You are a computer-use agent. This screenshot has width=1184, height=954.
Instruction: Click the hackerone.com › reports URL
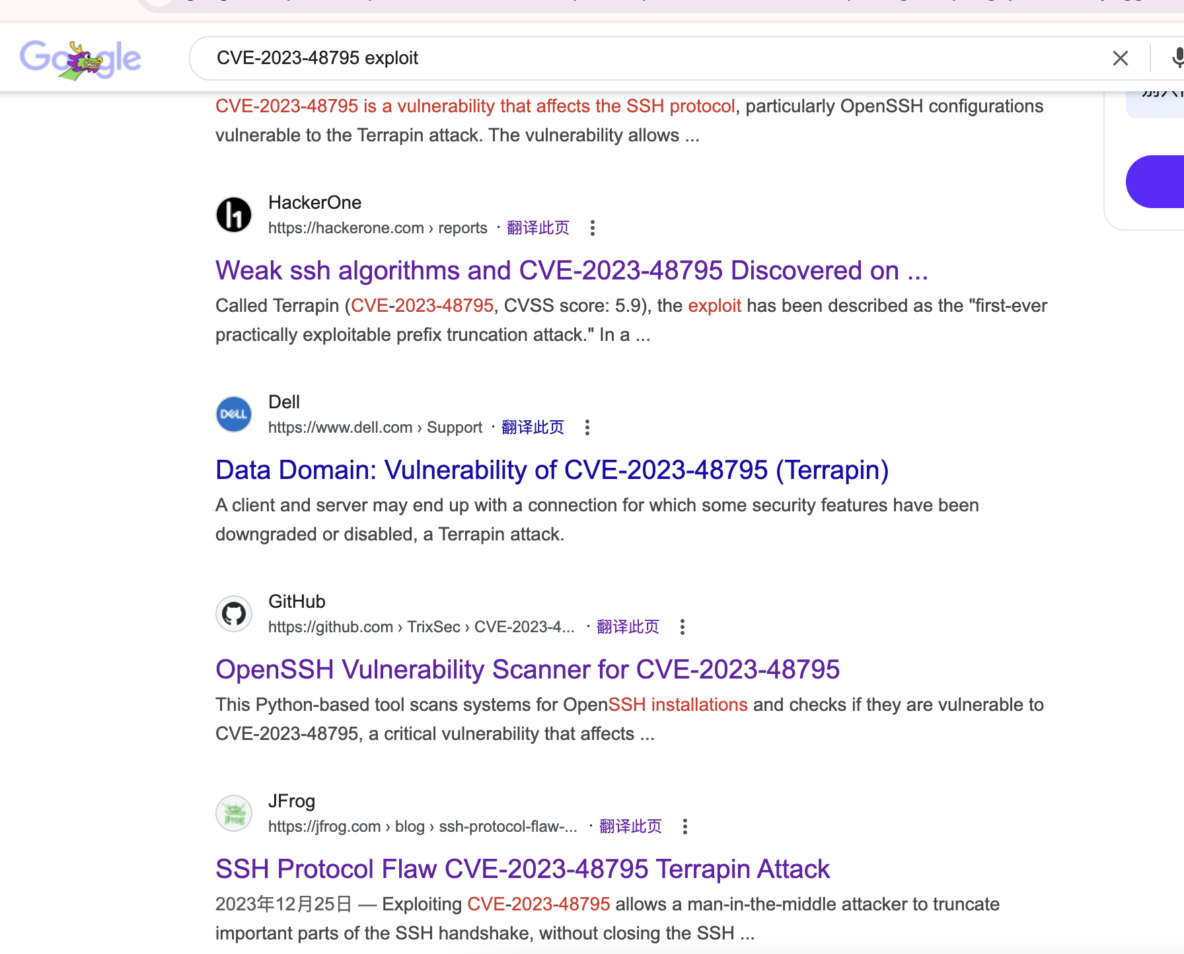[x=377, y=228]
